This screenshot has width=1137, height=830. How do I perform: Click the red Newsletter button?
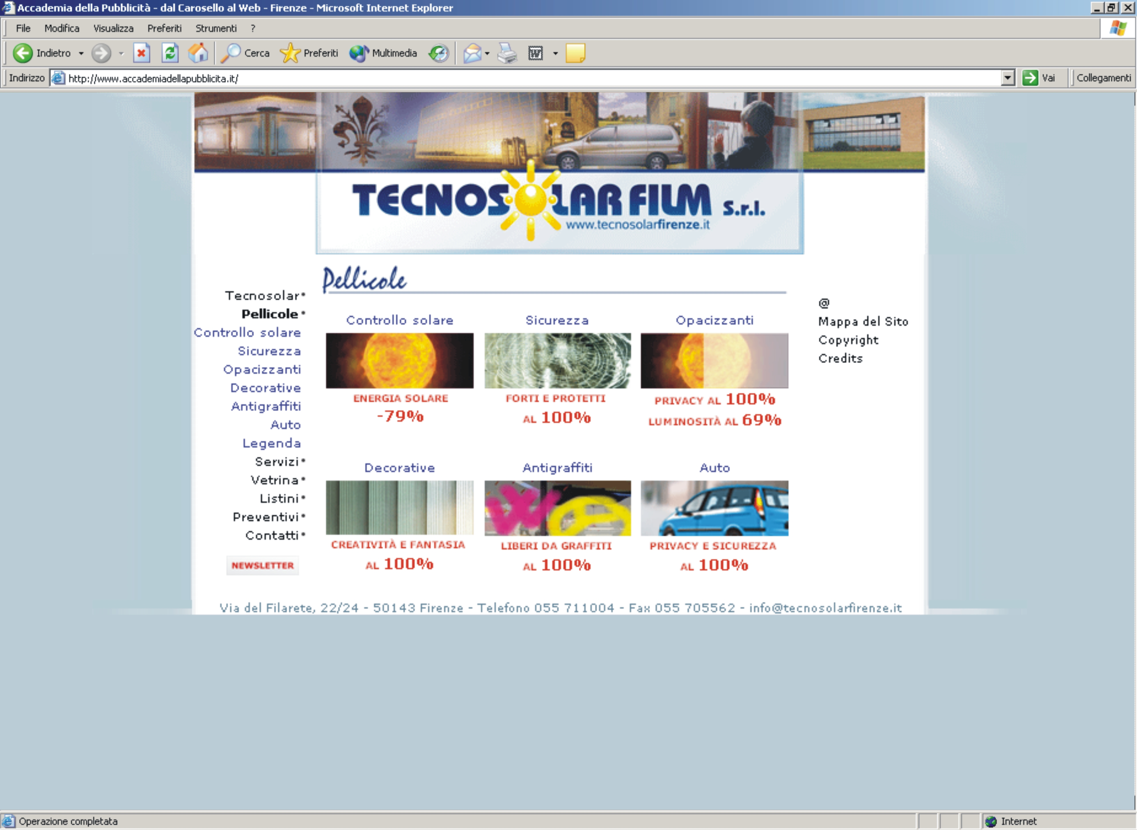[262, 566]
